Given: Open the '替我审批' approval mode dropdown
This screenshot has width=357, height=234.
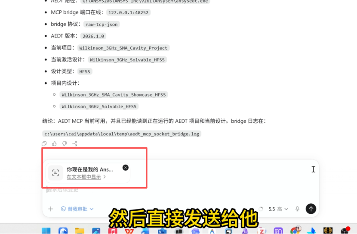Looking at the screenshot, I should tap(77, 209).
